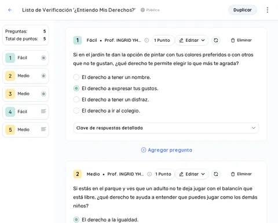Click info icon beside question 1 author
The image size is (278, 223).
pos(147,40)
